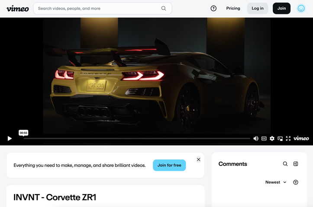Enable picture-in-picture mode
313x207 pixels.
pos(280,138)
